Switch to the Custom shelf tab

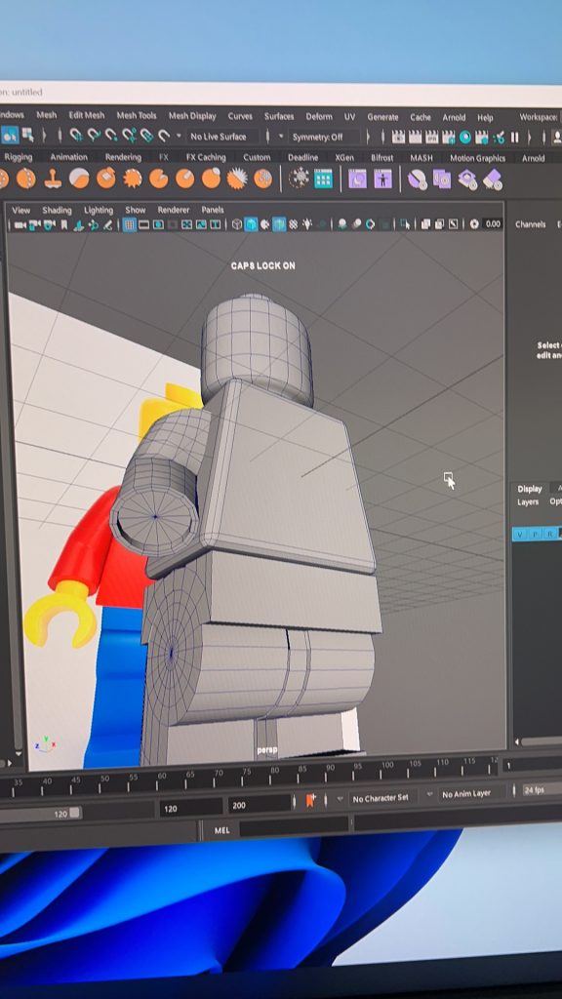(x=257, y=157)
